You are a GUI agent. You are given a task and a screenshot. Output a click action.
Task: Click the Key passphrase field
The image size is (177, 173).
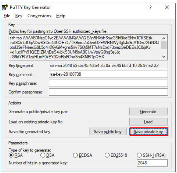108,83
